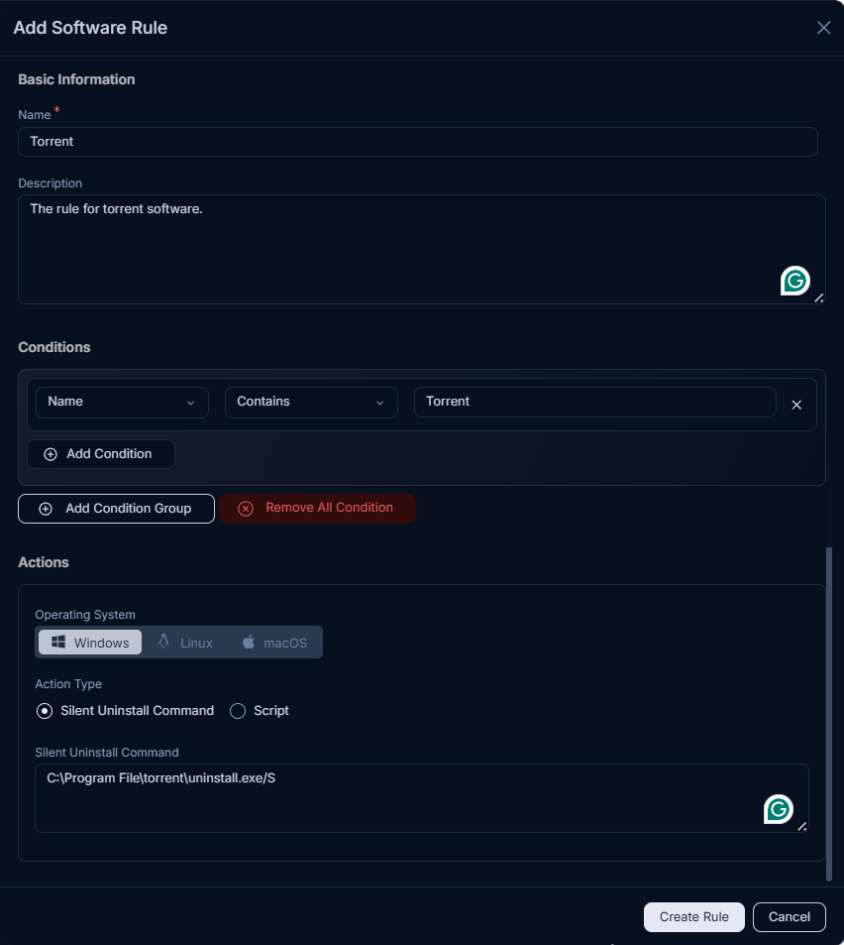The image size is (844, 945).
Task: Click the Create Rule button
Action: [694, 917]
